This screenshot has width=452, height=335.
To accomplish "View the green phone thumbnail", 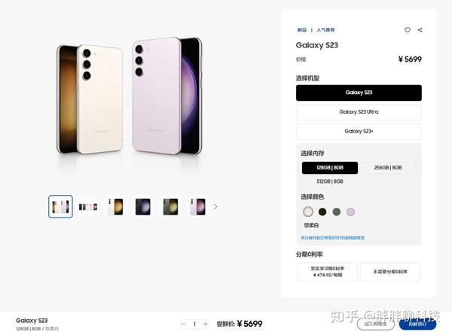I will pos(171,206).
